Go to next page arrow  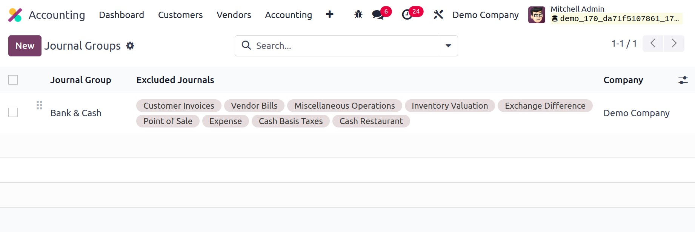674,44
